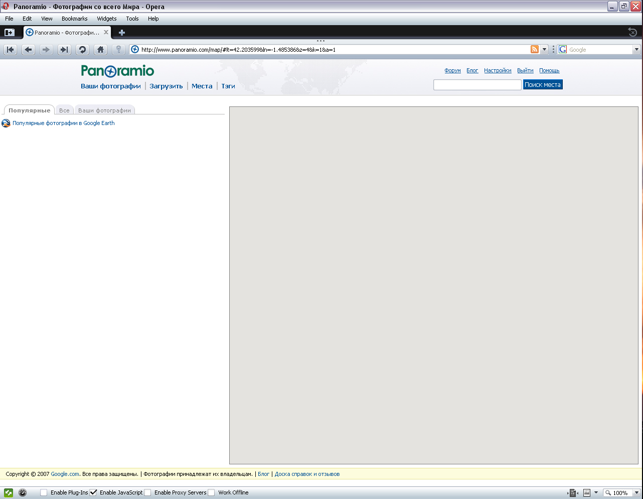Switch to the Все photos tab
The image size is (643, 499).
pos(64,110)
